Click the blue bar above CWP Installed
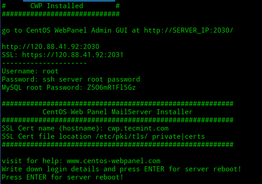The height and width of the screenshot is (184, 262). [69, 1]
